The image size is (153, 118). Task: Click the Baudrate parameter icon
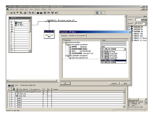pos(70,47)
